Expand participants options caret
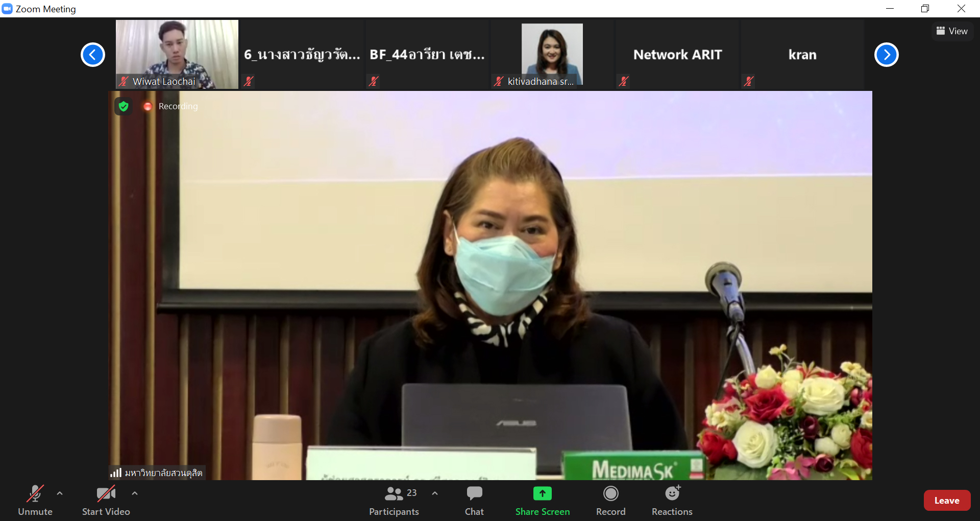Screen dimensions: 980x521 435,493
